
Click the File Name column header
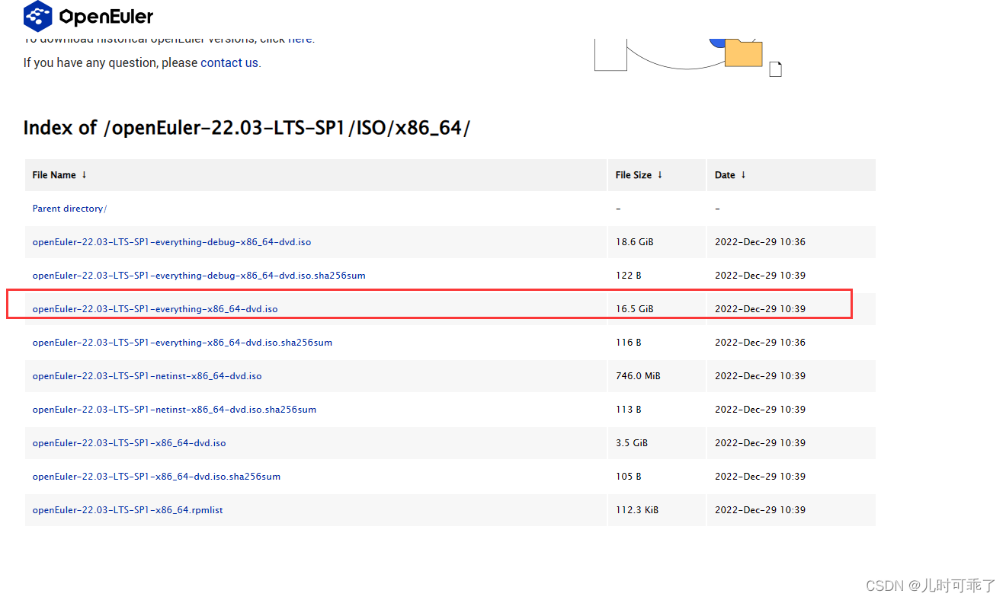pyautogui.click(x=316, y=175)
